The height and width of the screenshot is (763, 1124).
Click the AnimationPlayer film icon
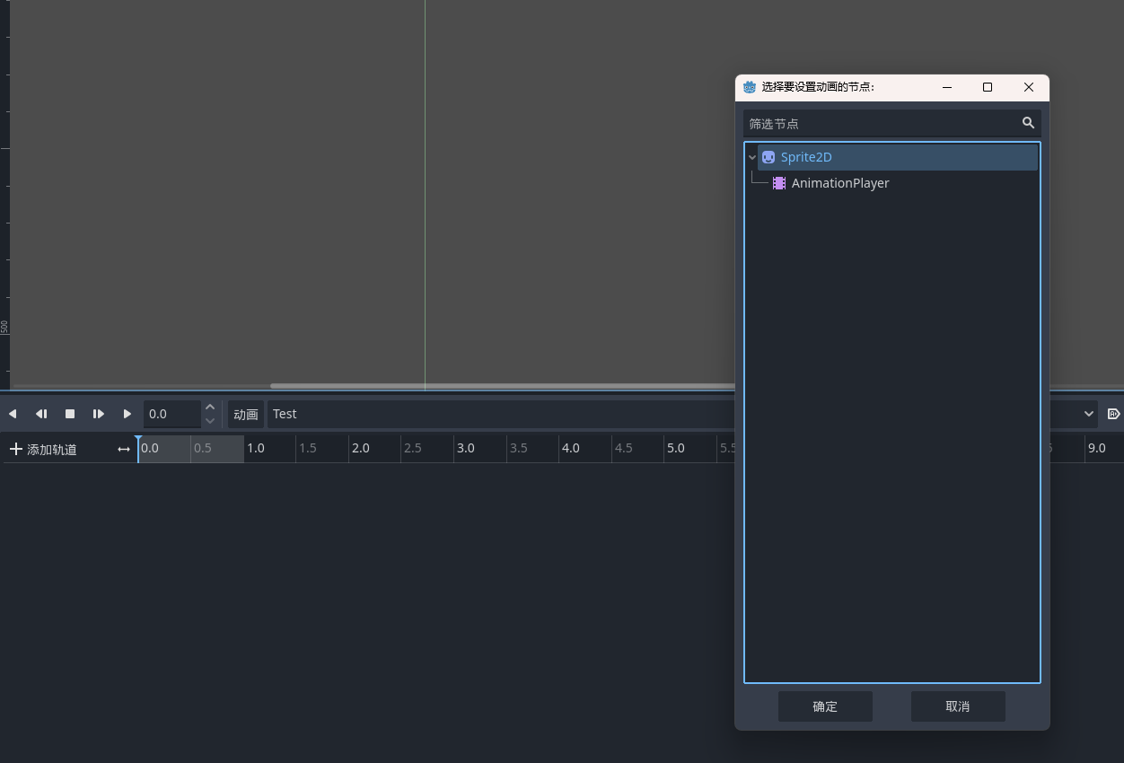pos(779,183)
